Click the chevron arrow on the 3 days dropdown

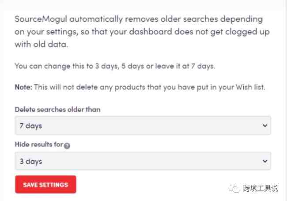264,161
